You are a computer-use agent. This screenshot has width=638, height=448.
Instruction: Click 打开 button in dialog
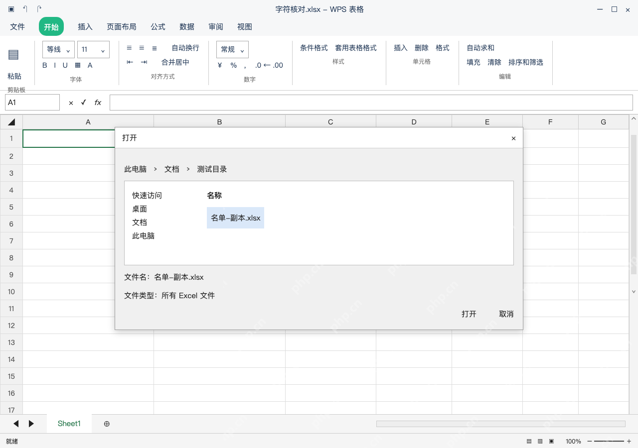click(x=469, y=314)
